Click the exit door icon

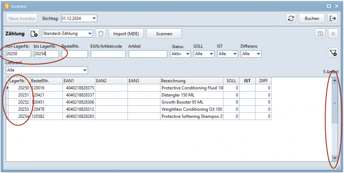[333, 18]
